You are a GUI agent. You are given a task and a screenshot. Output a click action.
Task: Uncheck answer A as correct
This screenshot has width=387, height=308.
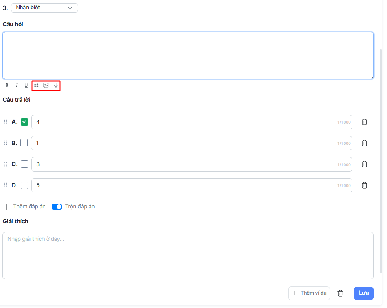tap(25, 122)
